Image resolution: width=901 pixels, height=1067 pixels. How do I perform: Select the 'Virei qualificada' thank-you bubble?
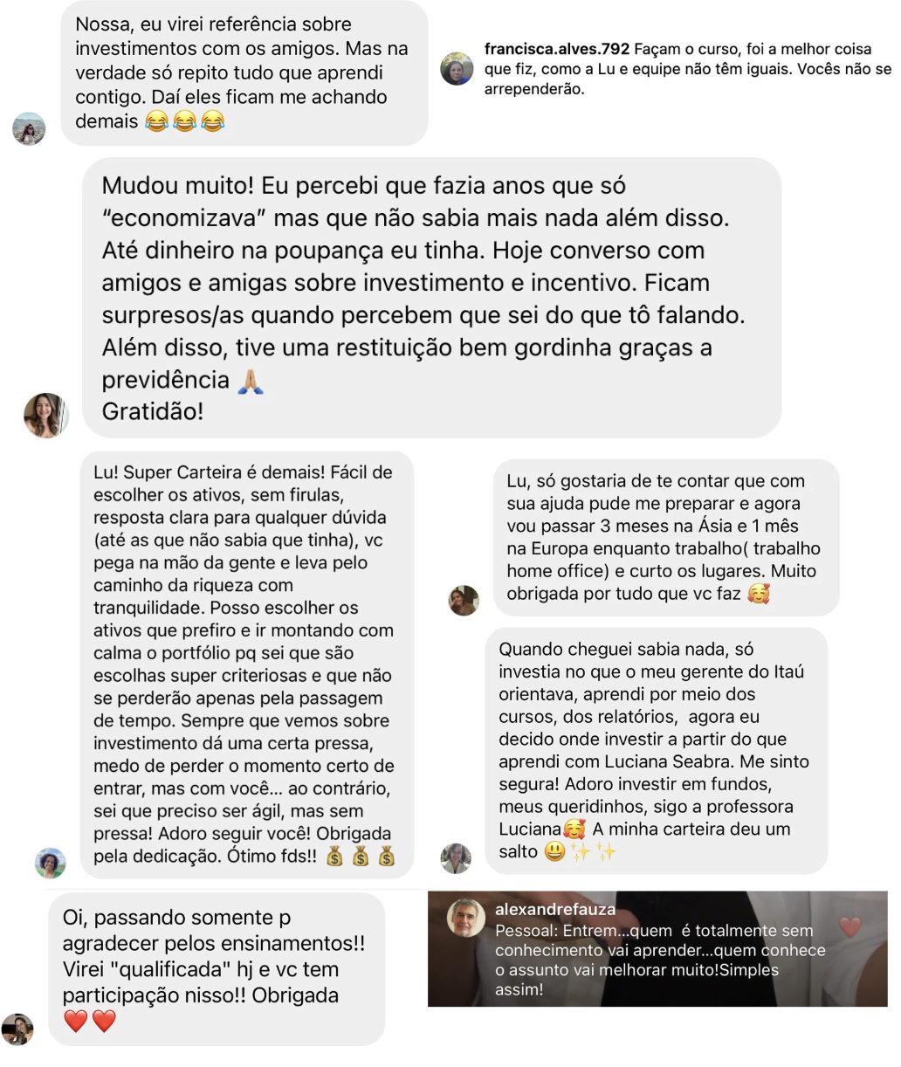click(217, 969)
